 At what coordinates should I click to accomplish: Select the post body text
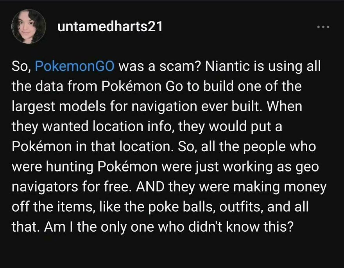pos(168,145)
